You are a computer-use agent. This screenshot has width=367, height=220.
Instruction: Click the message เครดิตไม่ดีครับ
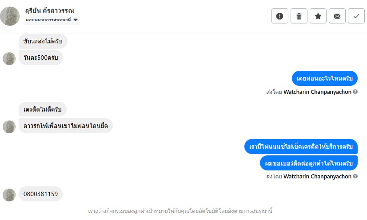pyautogui.click(x=43, y=109)
